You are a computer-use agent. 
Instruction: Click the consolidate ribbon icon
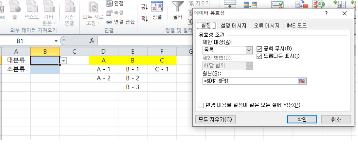[301, 5]
